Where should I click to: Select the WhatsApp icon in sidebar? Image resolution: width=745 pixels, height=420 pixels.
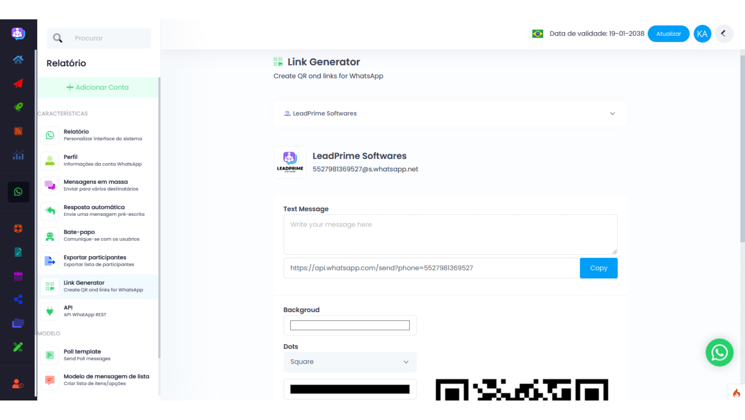point(18,192)
